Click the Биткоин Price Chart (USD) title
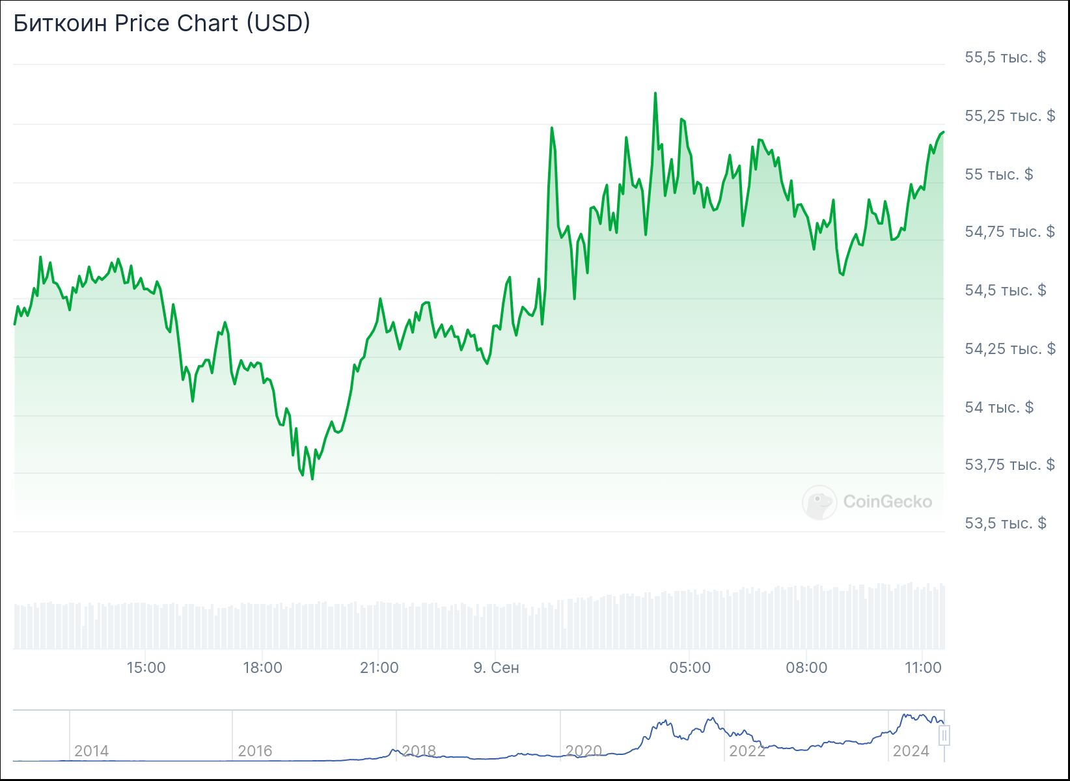 click(x=161, y=23)
